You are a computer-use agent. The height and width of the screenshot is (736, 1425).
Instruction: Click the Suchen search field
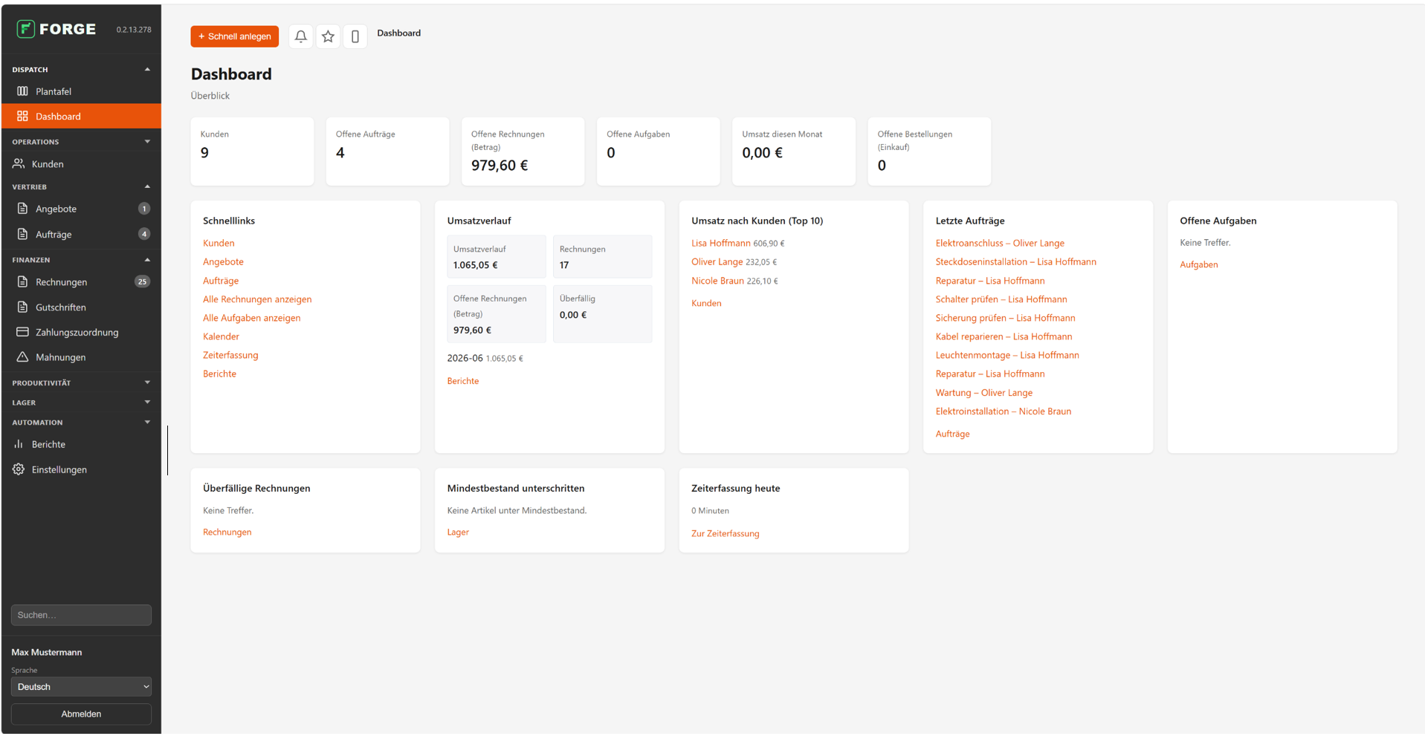point(81,615)
